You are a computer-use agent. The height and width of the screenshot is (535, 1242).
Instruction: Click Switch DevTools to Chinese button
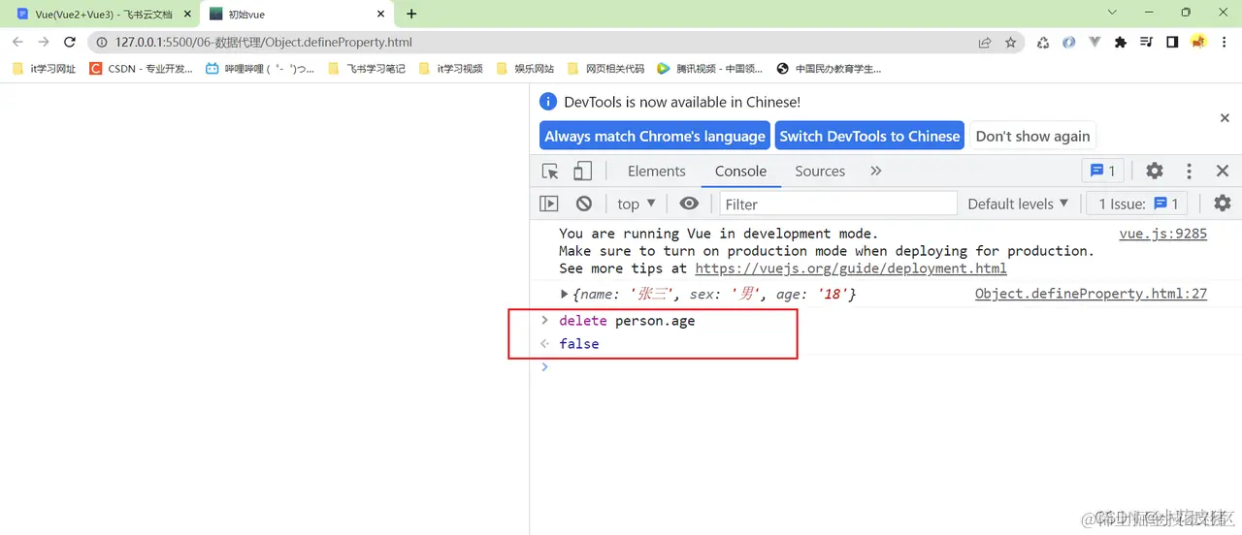tap(869, 136)
